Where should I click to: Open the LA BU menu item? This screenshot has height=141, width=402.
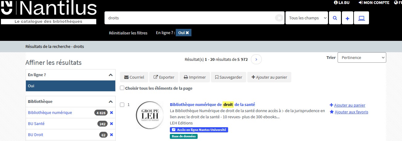pyautogui.click(x=342, y=2)
